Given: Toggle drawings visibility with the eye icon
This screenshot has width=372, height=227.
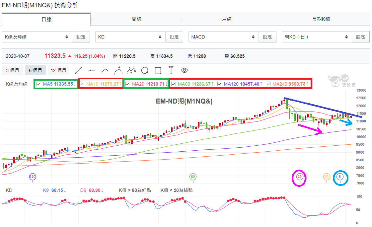Looking at the screenshot, I should 184,70.
